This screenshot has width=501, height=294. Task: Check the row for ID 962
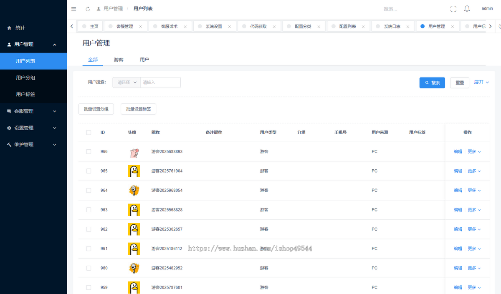tap(89, 229)
